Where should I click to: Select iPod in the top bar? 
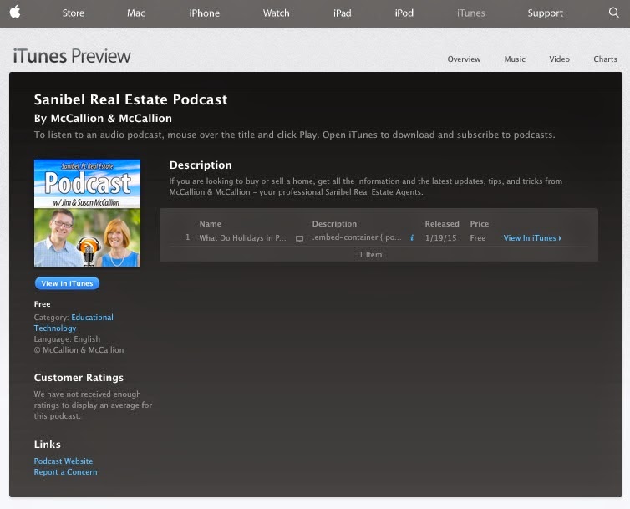coord(404,13)
